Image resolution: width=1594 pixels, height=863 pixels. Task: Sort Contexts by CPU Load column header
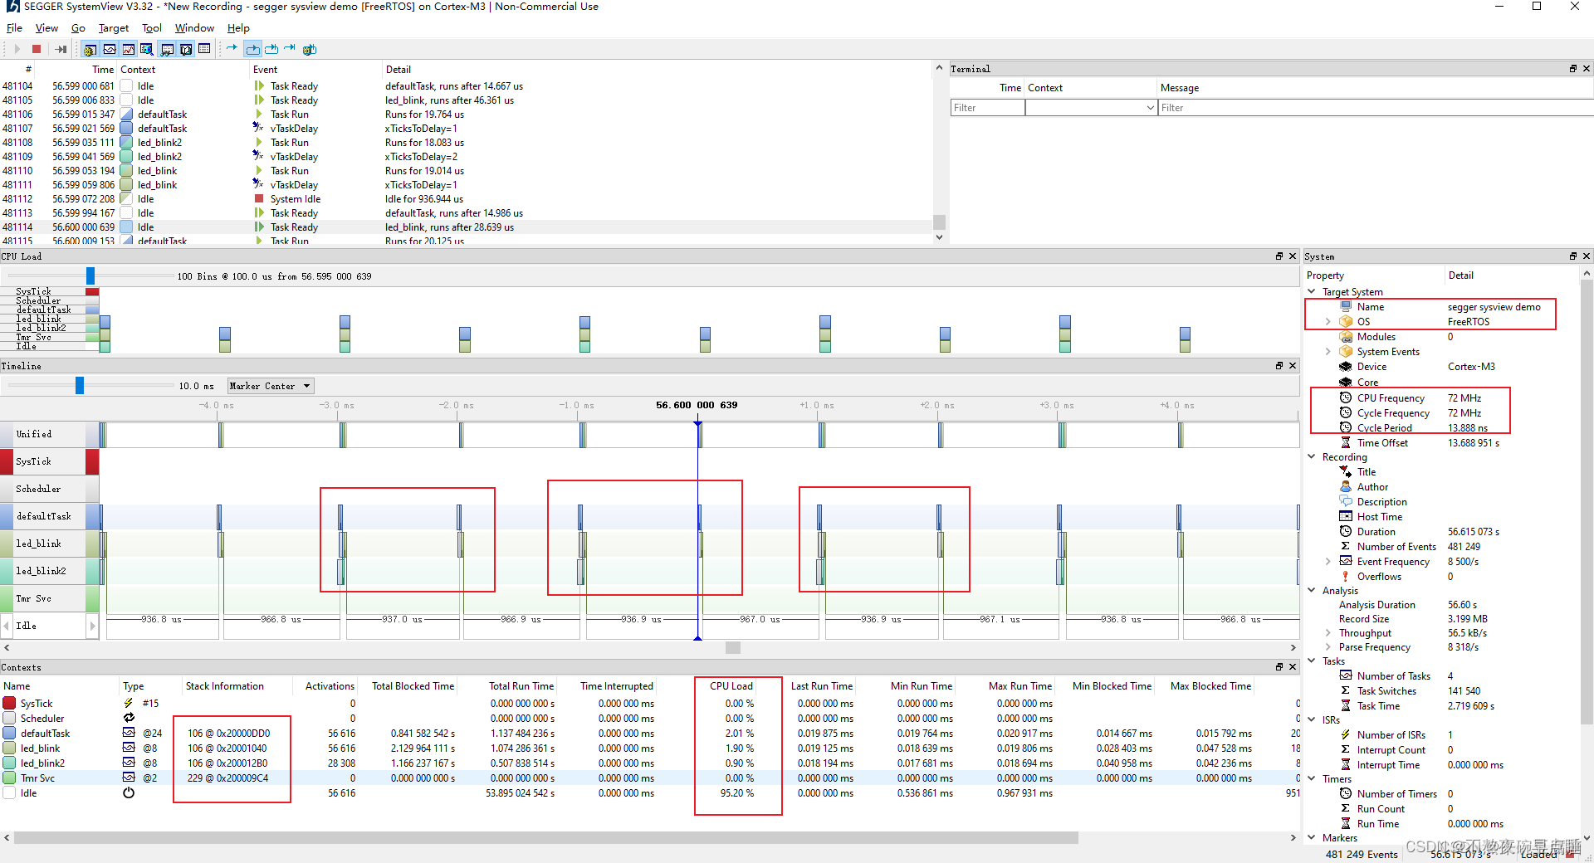point(731,686)
